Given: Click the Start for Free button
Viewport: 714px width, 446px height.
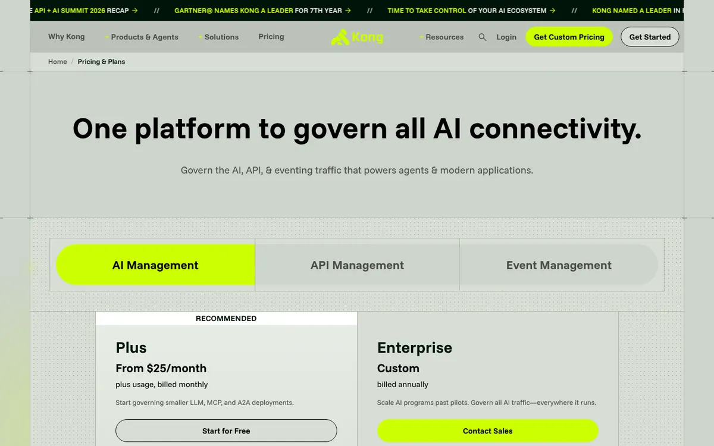Looking at the screenshot, I should pos(226,431).
